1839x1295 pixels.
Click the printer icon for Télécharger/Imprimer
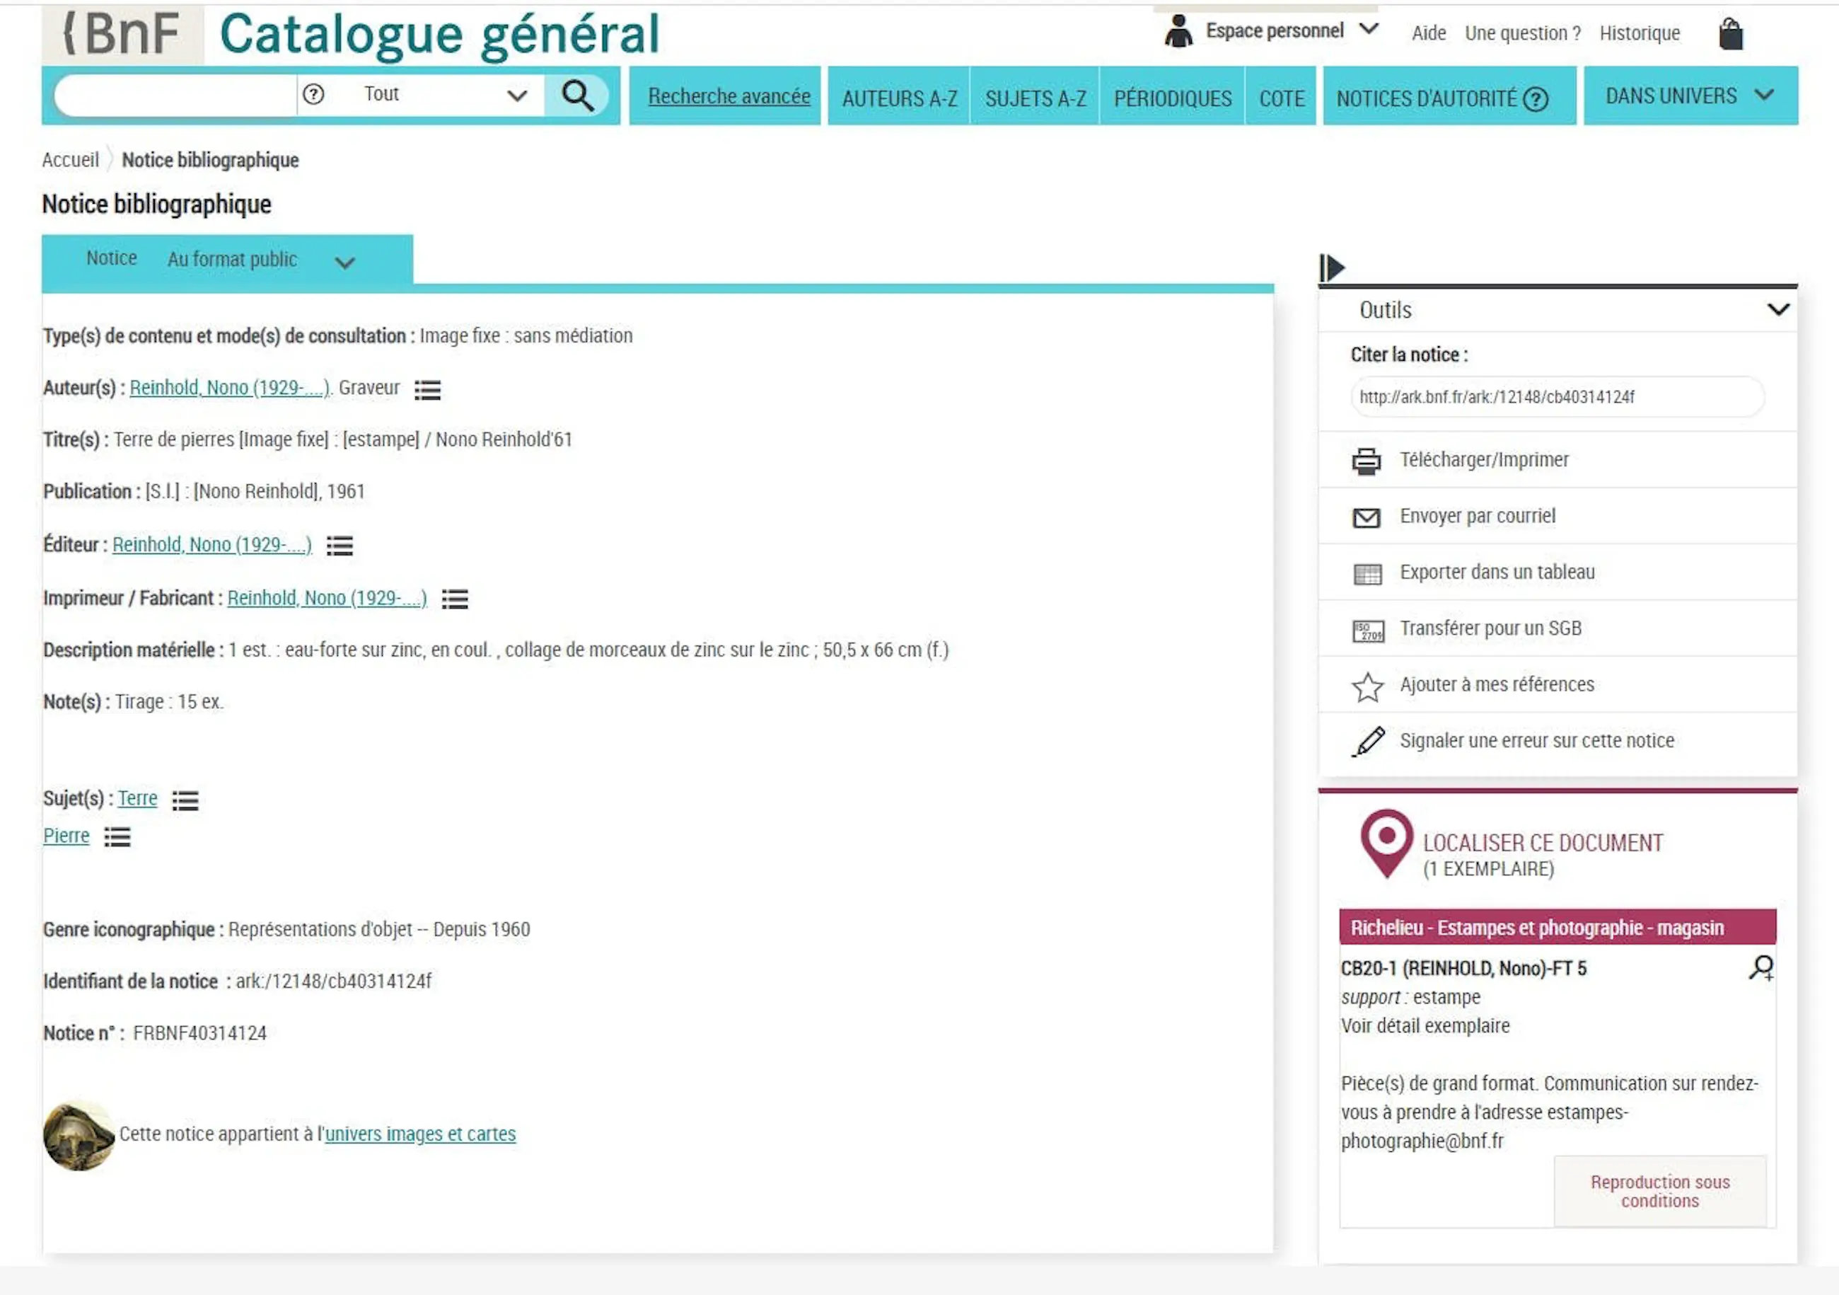(1367, 461)
